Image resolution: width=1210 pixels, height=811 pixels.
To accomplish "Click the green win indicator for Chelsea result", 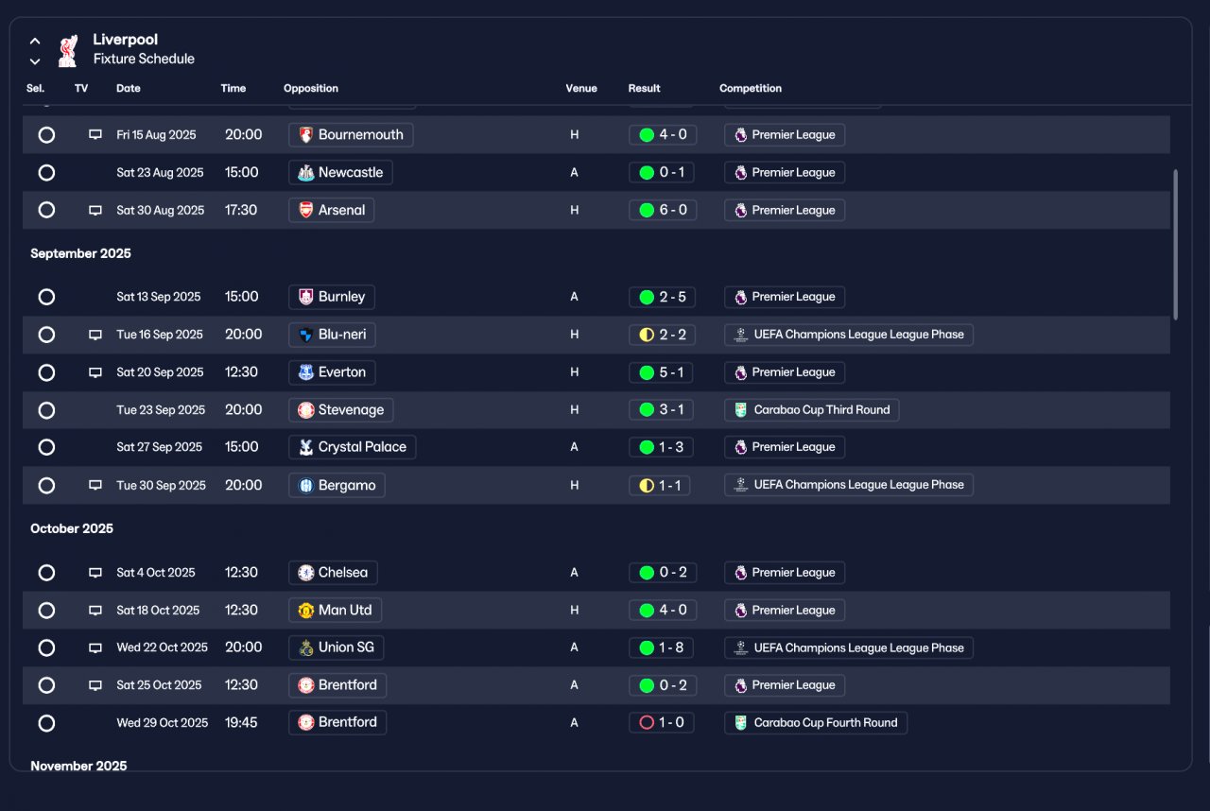I will tap(647, 573).
